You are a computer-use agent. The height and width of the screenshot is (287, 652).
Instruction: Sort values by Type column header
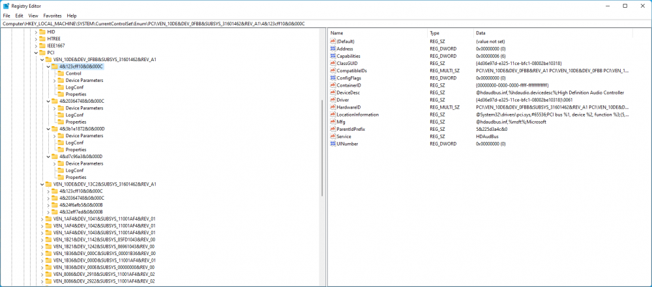(451, 33)
